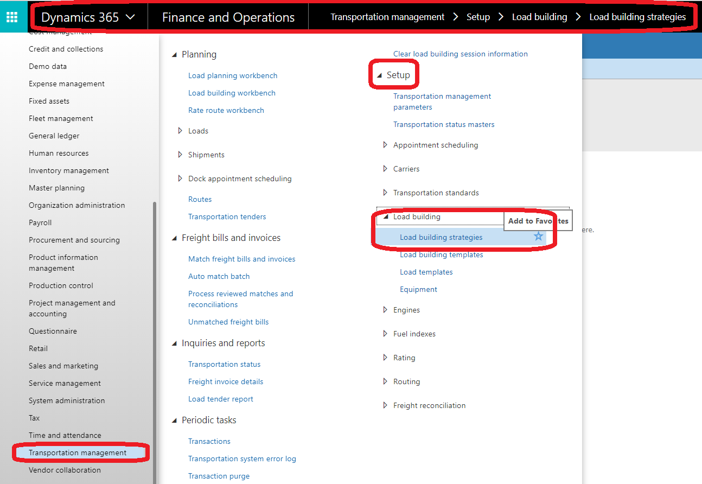
Task: Open Transportation tenders link
Action: (x=227, y=216)
